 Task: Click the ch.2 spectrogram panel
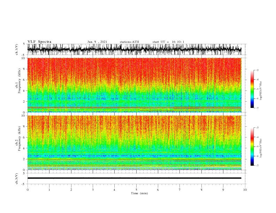click(134, 143)
